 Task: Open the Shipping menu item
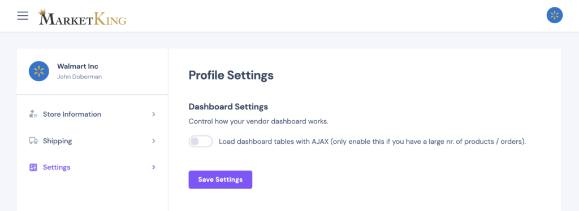[92, 140]
